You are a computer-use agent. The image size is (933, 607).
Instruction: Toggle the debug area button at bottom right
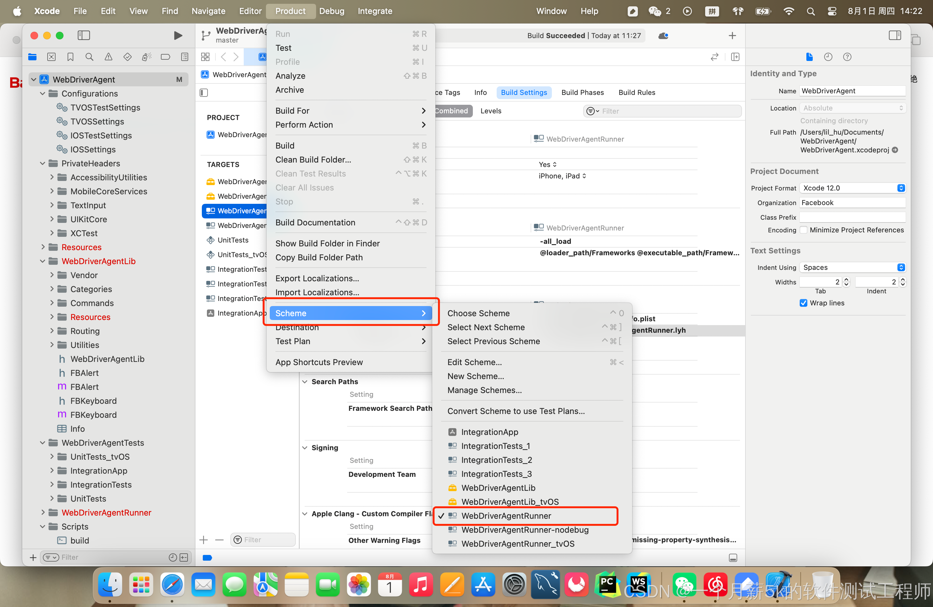pyautogui.click(x=733, y=557)
